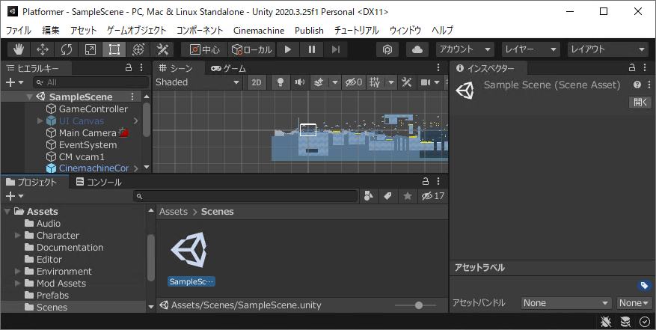Open Project create plus button
Image resolution: width=656 pixels, height=330 pixels.
point(15,196)
